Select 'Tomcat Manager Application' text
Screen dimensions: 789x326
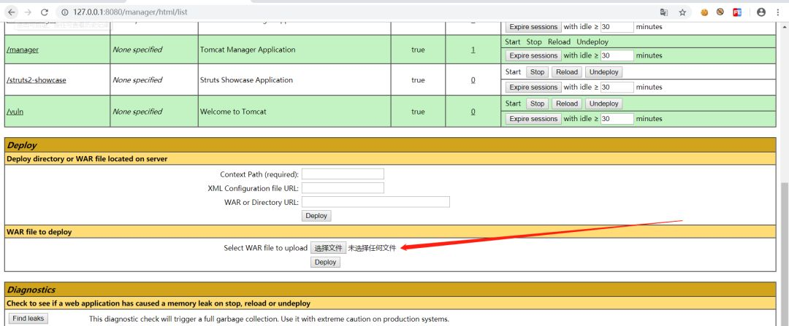point(248,50)
